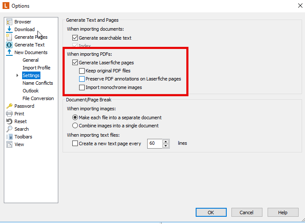Image resolution: width=305 pixels, height=224 pixels.
Task: Click the lines number field showing 60
Action: (x=155, y=144)
